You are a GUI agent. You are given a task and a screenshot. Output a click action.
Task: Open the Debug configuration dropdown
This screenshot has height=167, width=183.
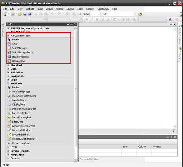point(100,14)
